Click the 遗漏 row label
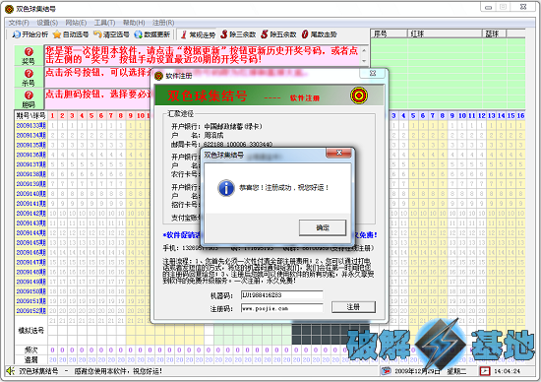541x382 pixels. click(x=30, y=359)
